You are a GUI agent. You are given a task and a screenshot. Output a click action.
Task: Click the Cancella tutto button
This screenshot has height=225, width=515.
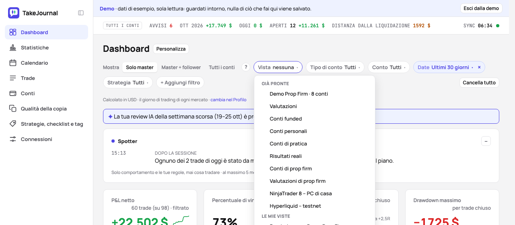point(479,82)
